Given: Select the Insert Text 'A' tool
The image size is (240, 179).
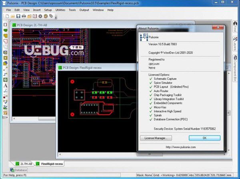Looking at the screenshot, I should [5, 85].
